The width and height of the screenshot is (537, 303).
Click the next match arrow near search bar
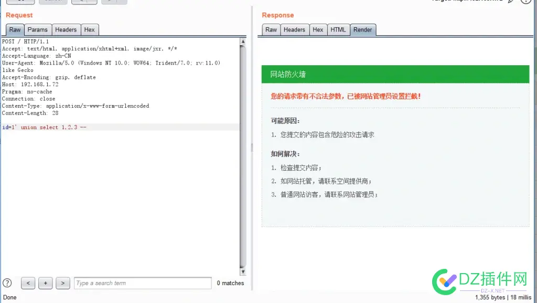(63, 283)
